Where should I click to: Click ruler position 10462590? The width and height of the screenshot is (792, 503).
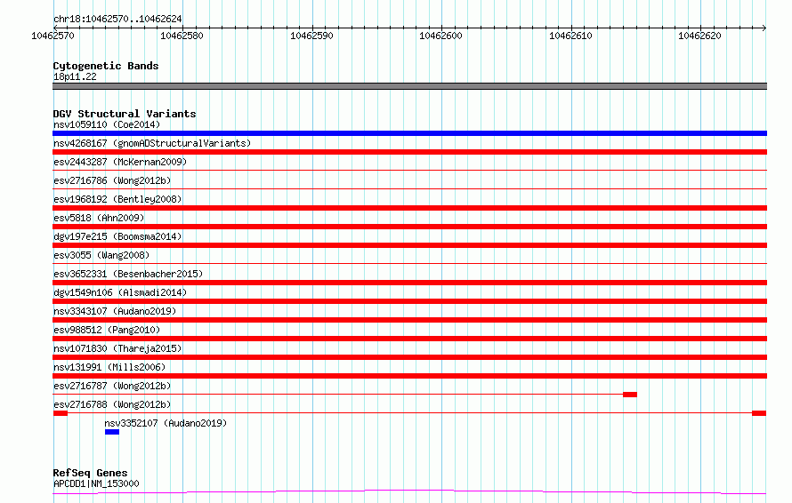tap(311, 36)
